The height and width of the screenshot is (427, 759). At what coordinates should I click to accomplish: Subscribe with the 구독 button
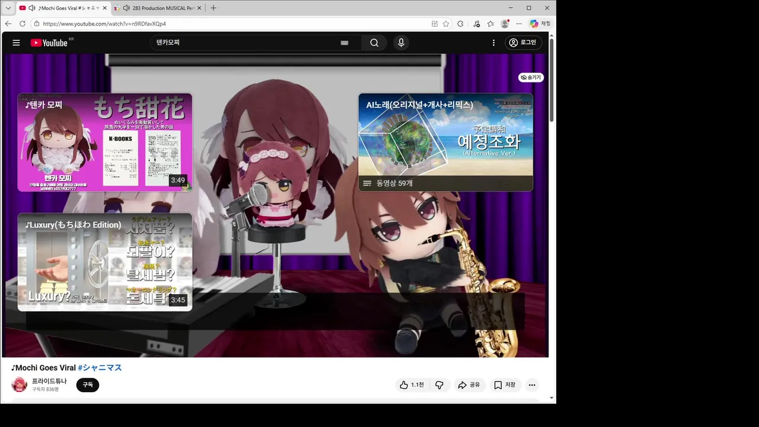click(88, 385)
